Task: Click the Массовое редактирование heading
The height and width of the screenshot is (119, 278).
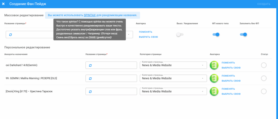Action: (x=24, y=15)
